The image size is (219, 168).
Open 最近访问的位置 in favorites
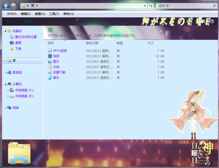pos(26,37)
